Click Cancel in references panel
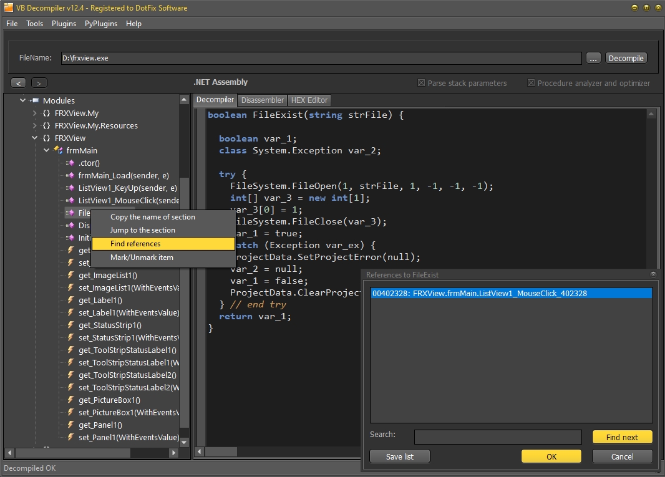 pos(622,456)
